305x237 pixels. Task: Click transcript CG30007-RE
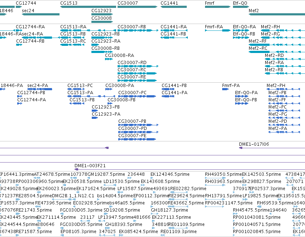[132, 77]
